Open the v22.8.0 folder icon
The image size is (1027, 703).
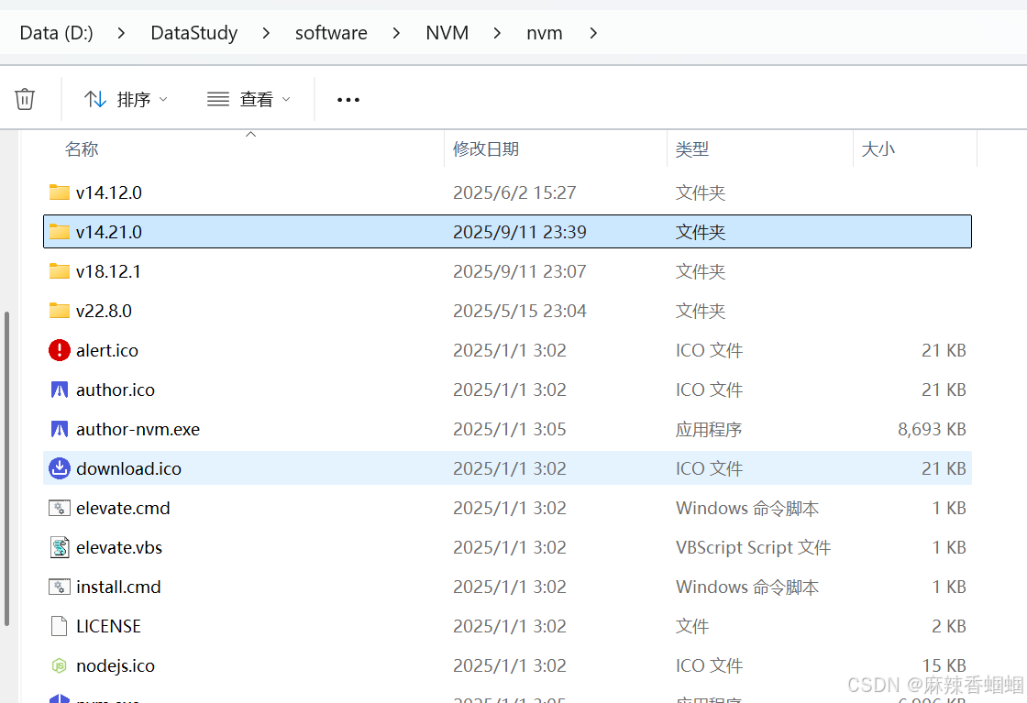[x=59, y=311]
